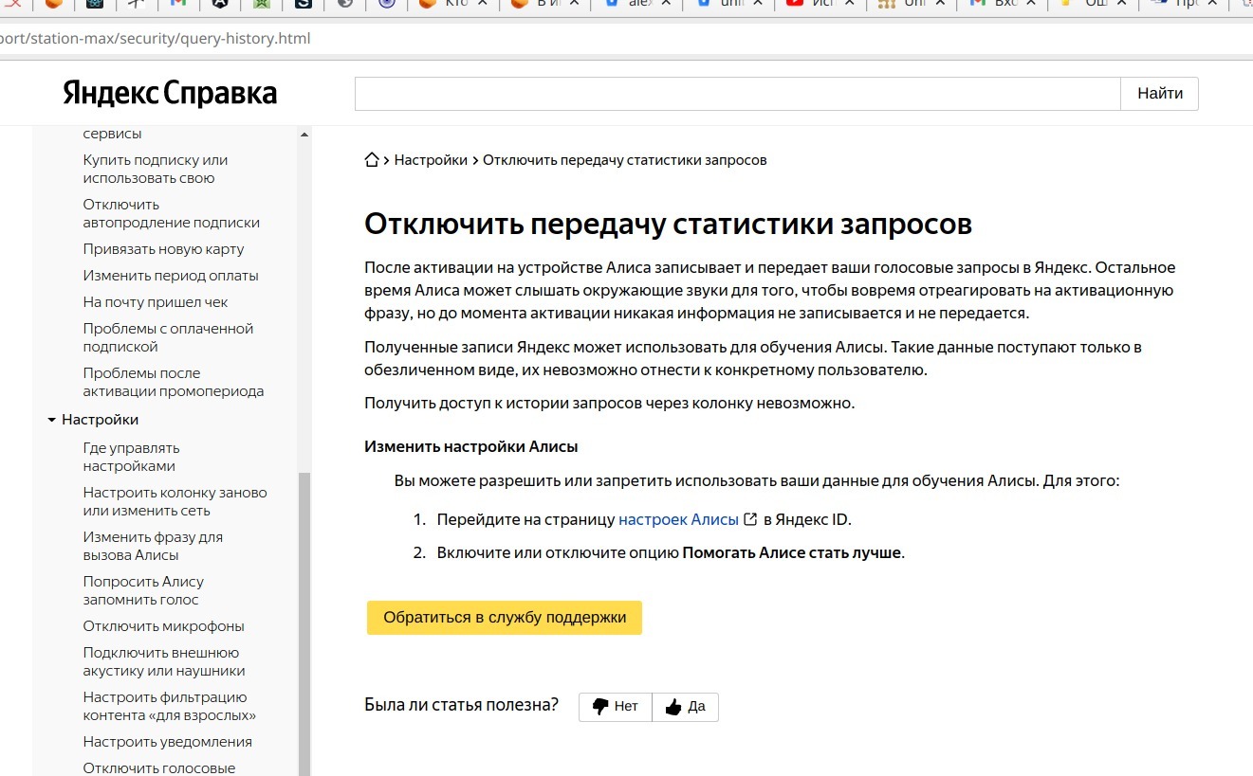Viewport: 1253px width, 776px height.
Task: Click the Найти search button
Action: tap(1160, 94)
